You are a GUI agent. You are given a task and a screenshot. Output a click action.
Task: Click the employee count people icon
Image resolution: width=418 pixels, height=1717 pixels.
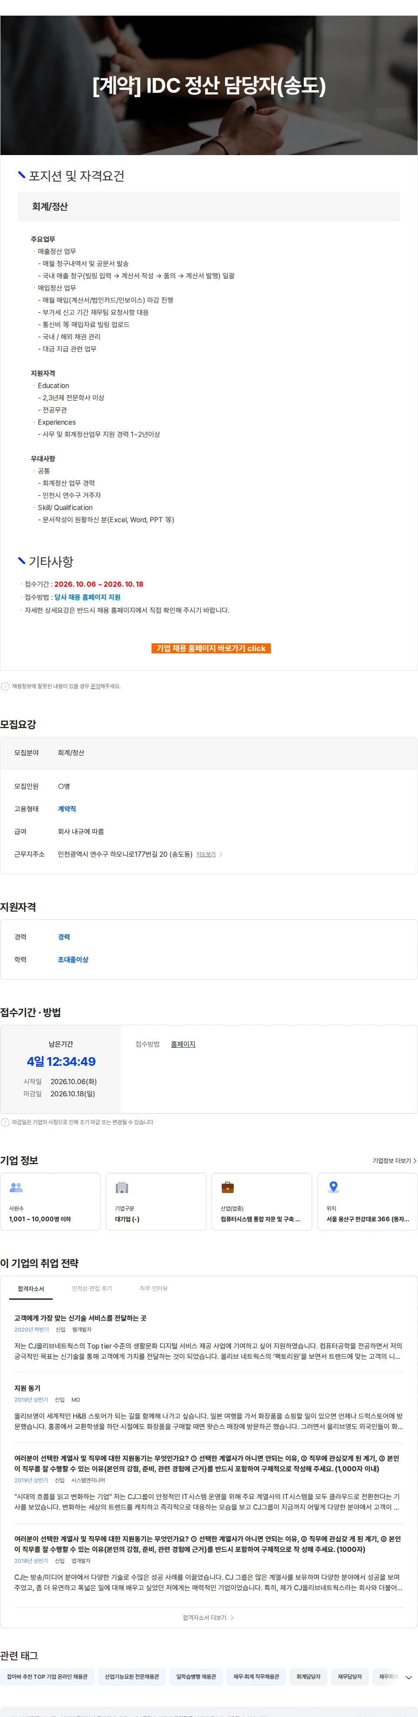point(16,1187)
